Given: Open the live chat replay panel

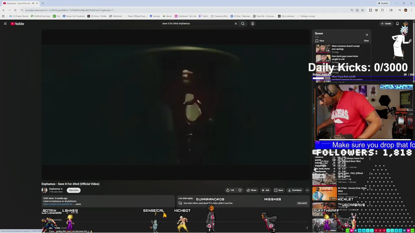Looking at the screenshot, I should [x=302, y=203].
